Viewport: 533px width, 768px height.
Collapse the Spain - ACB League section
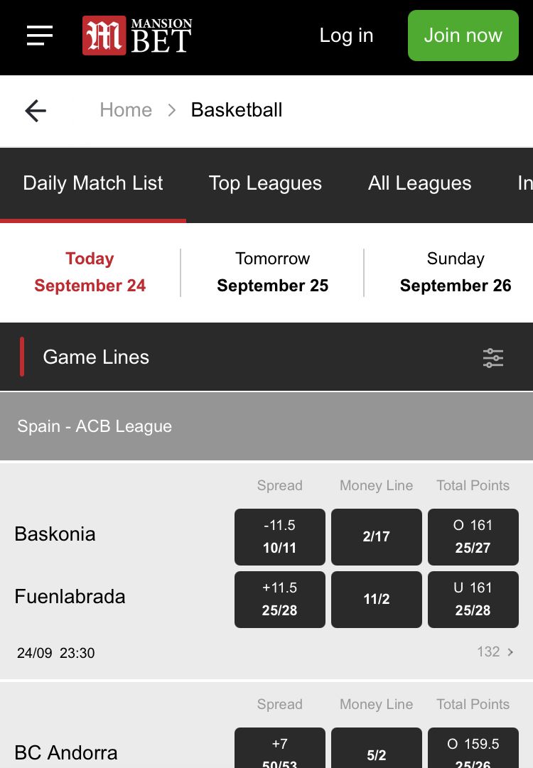point(266,426)
